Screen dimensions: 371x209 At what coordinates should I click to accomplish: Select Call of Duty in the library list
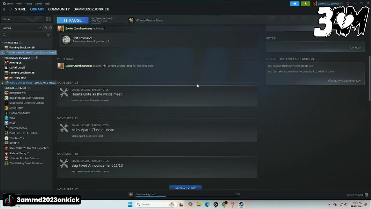point(17,68)
